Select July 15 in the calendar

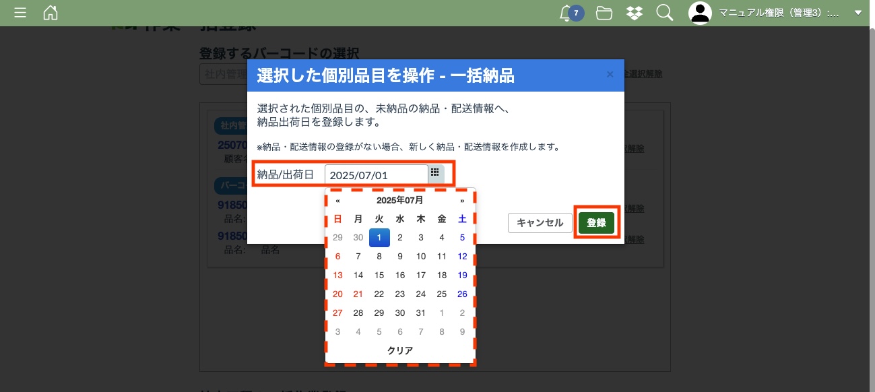(379, 275)
